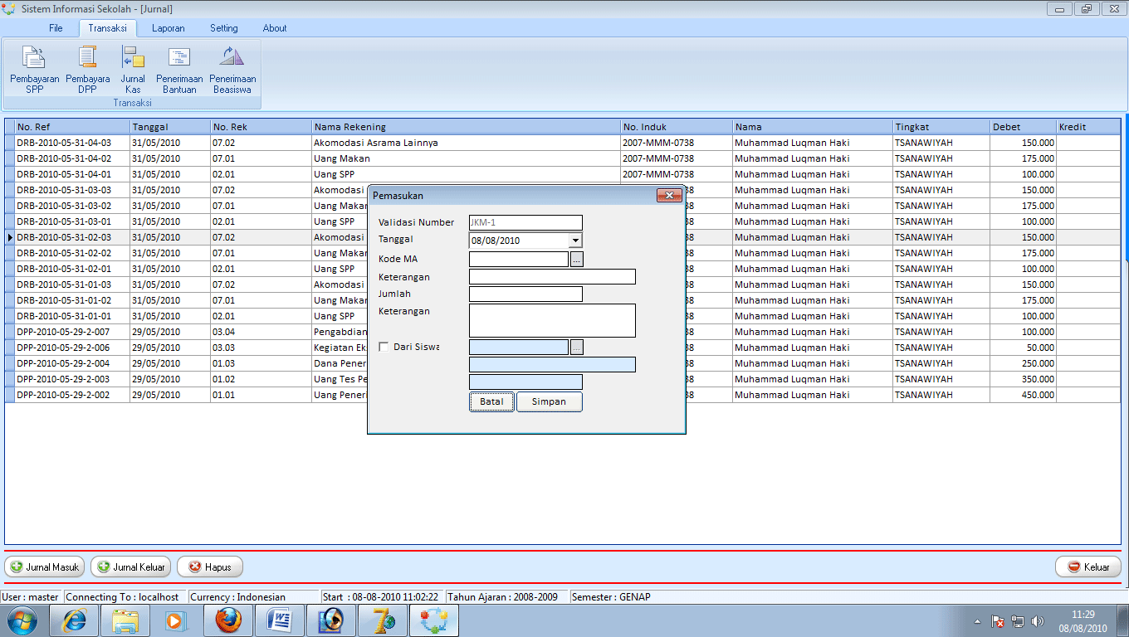This screenshot has height=637, width=1129.
Task: Delete entry with the Hapus button
Action: (x=210, y=567)
